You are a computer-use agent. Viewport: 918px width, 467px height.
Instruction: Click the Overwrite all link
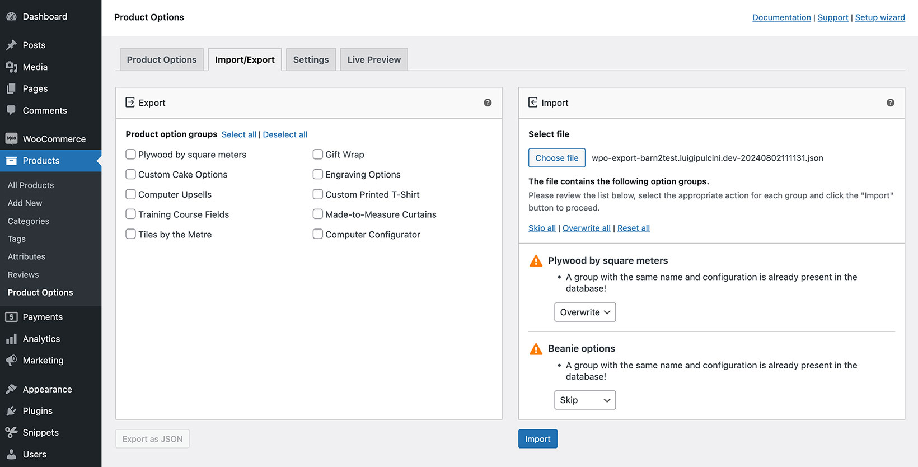tap(587, 228)
